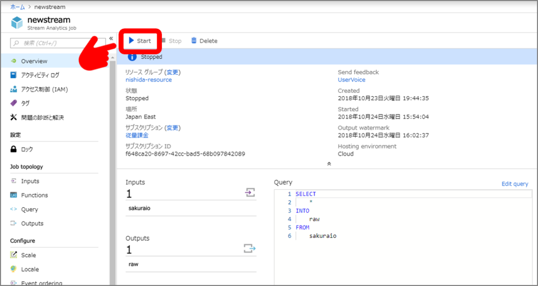Click the Functions icon in the sidebar
The height and width of the screenshot is (286, 538).
pyautogui.click(x=14, y=195)
